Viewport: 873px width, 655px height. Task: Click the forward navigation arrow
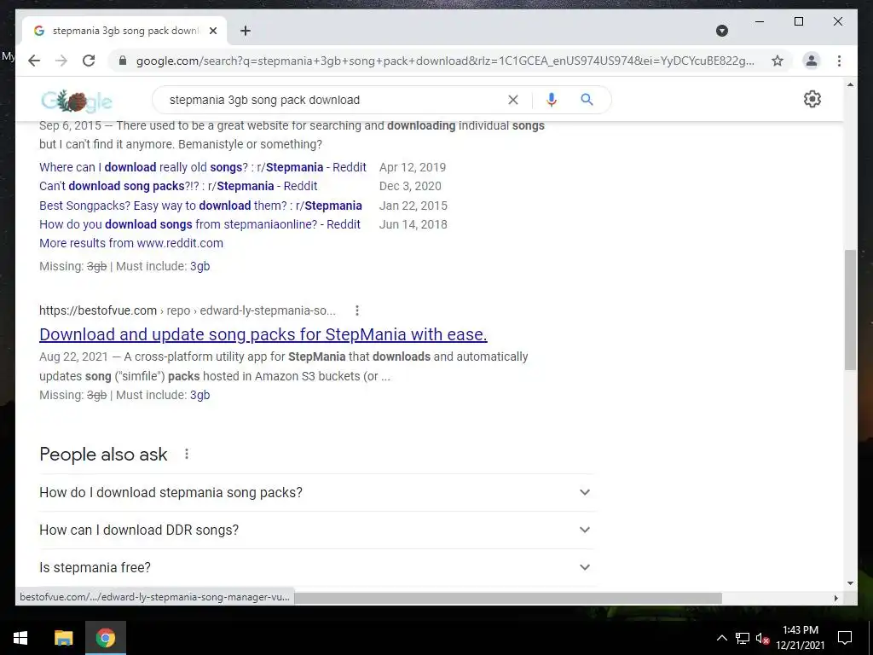[61, 61]
